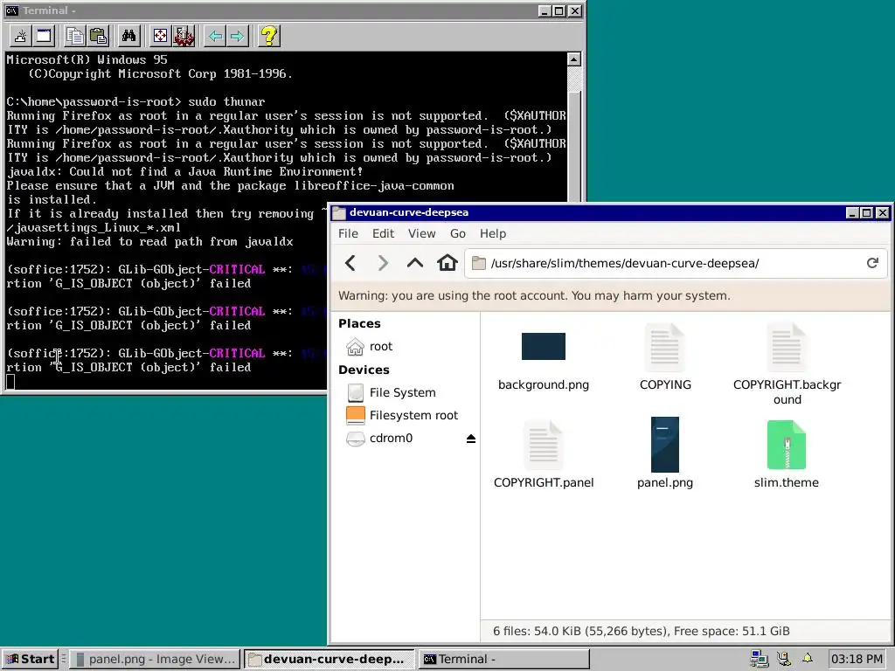Click the New Window icon in Terminal toolbar
This screenshot has width=895, height=671.
[x=44, y=37]
